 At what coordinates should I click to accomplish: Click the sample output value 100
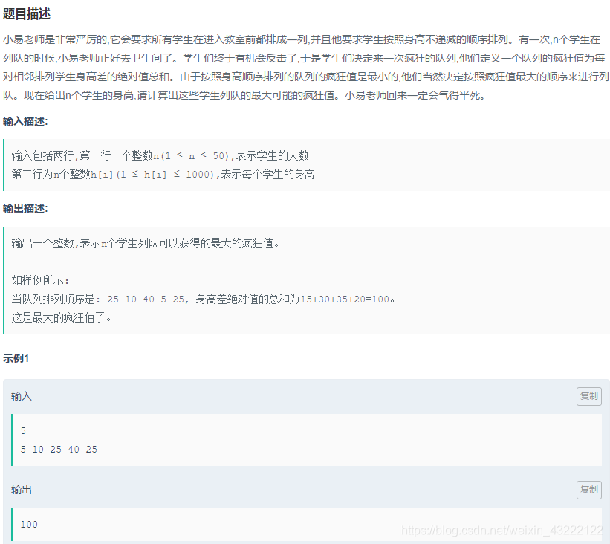(29, 524)
